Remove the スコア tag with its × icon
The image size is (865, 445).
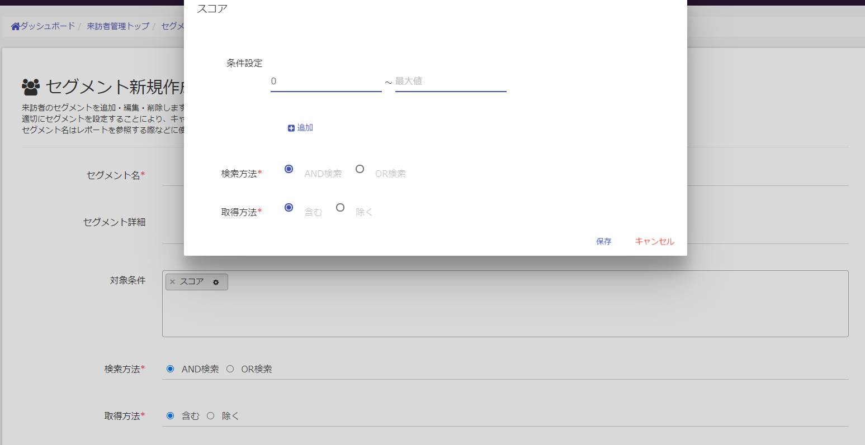172,282
